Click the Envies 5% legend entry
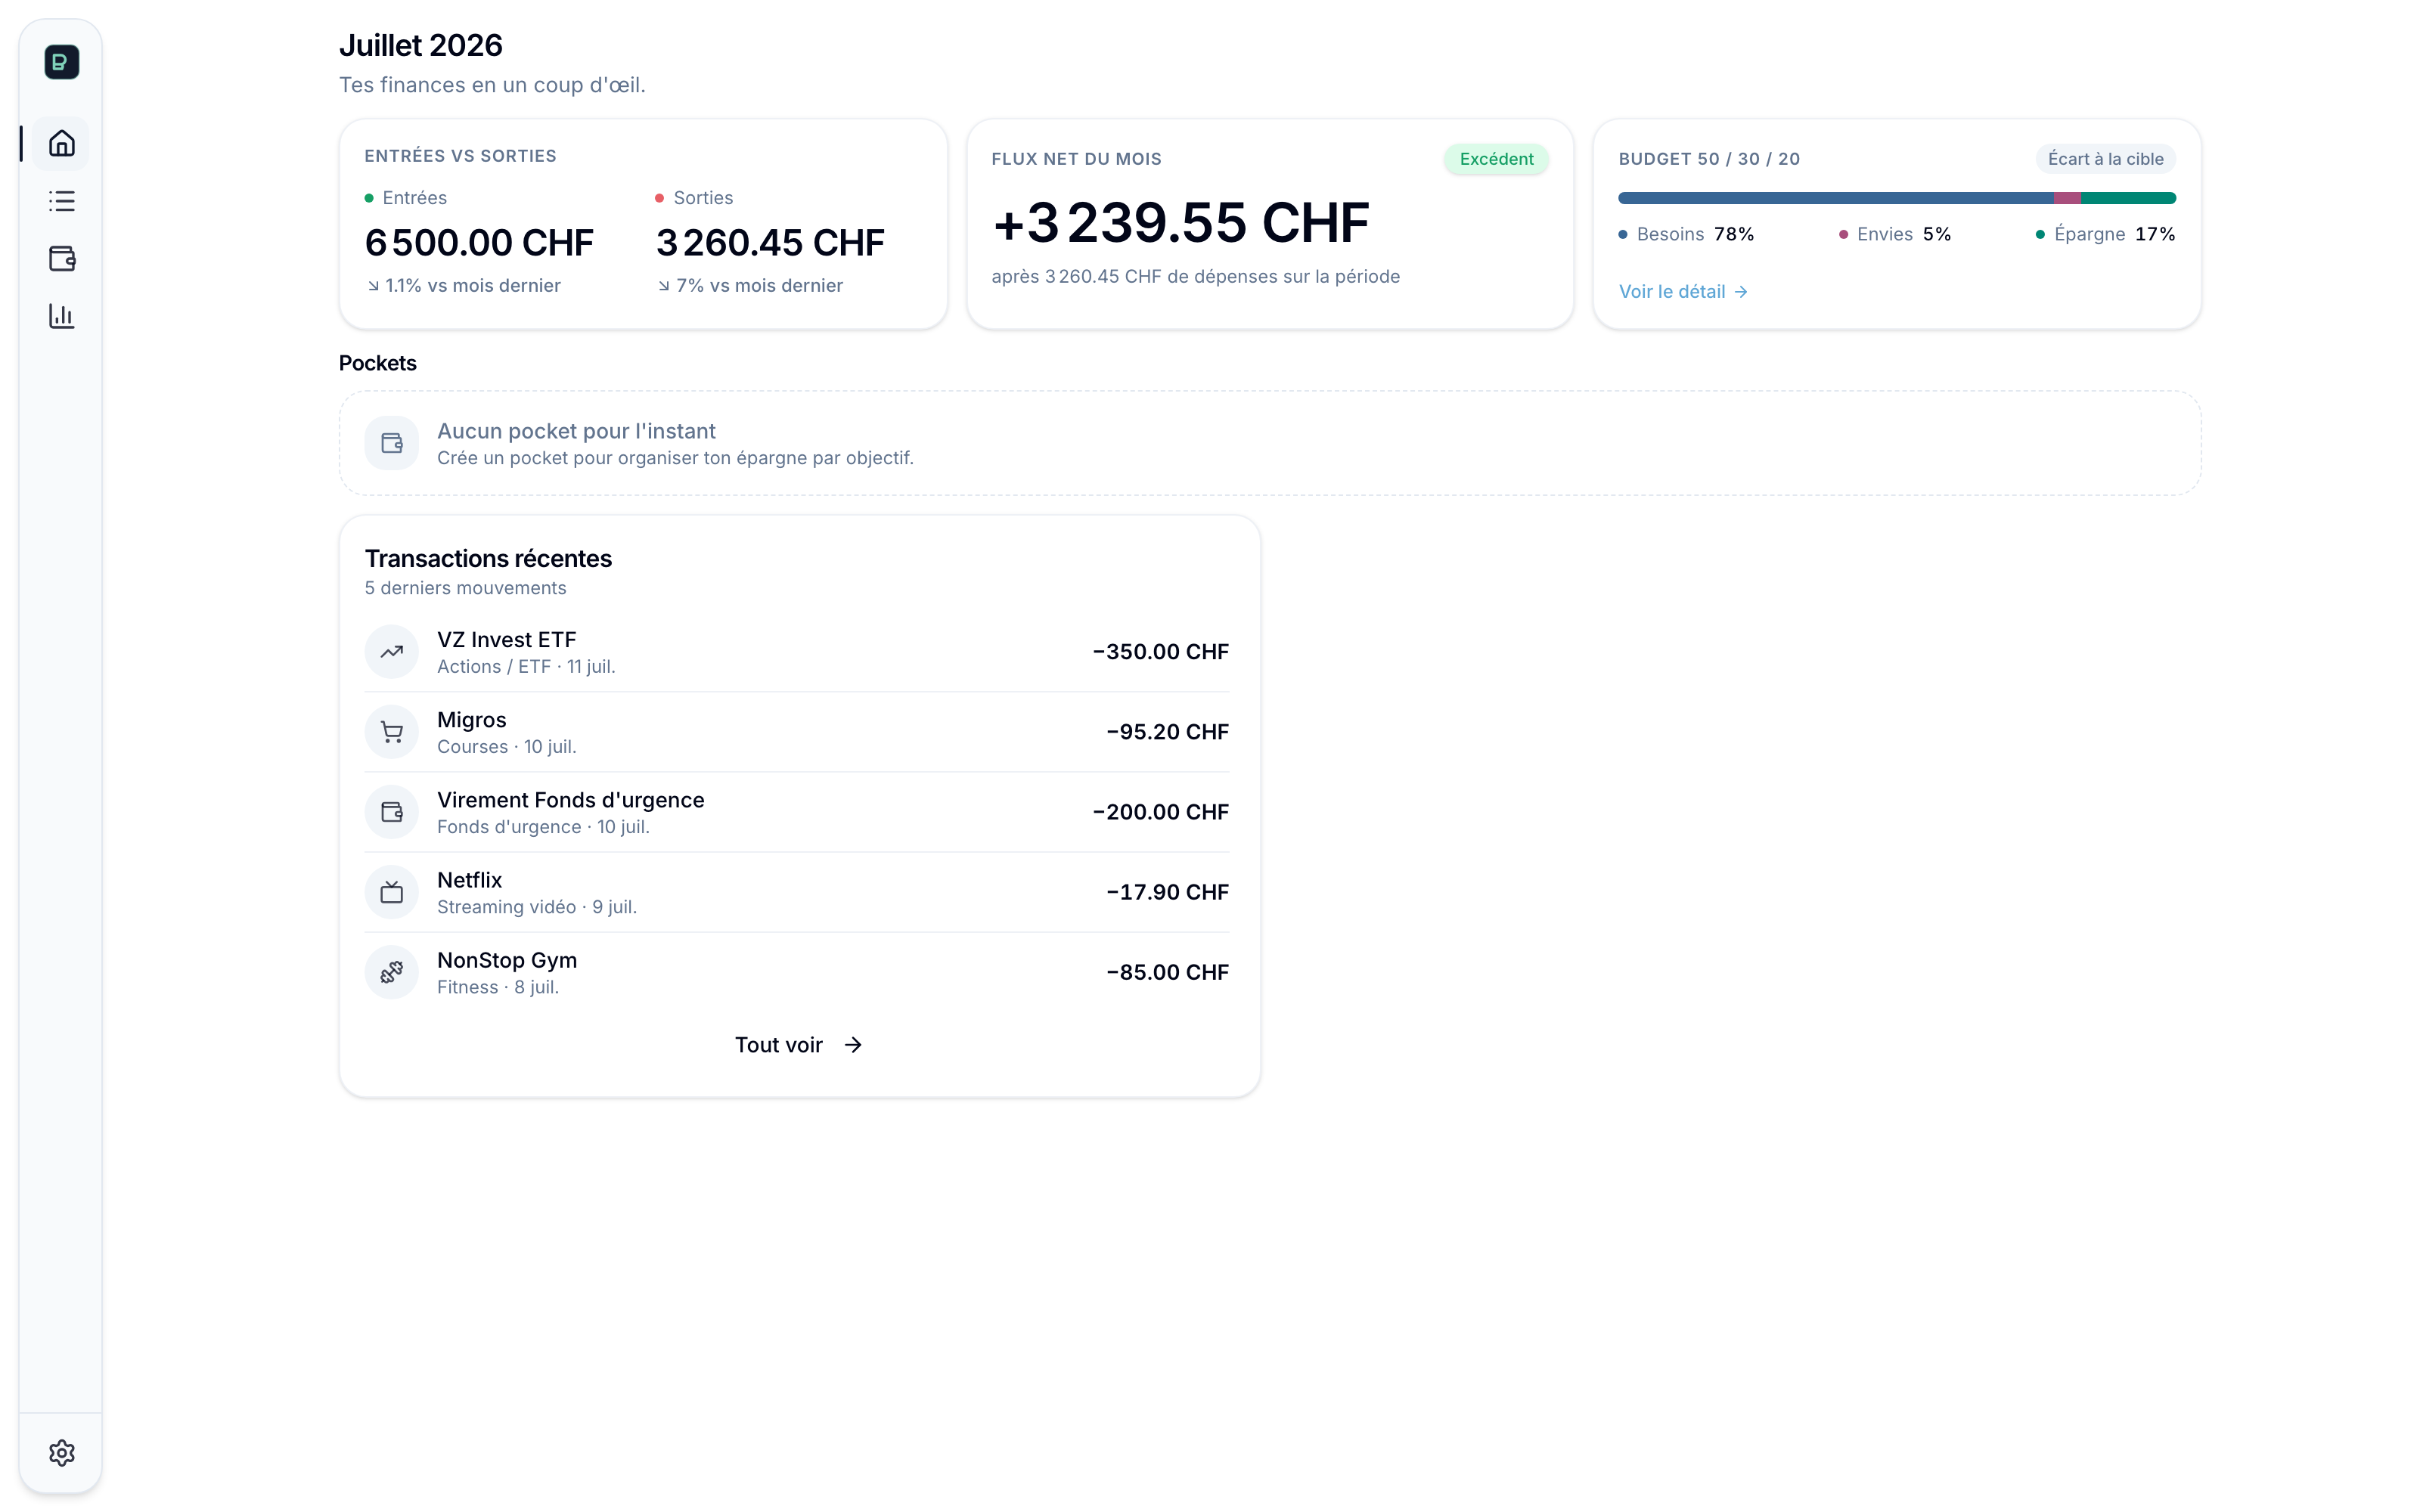The width and height of the screenshot is (2420, 1512). [x=1895, y=234]
